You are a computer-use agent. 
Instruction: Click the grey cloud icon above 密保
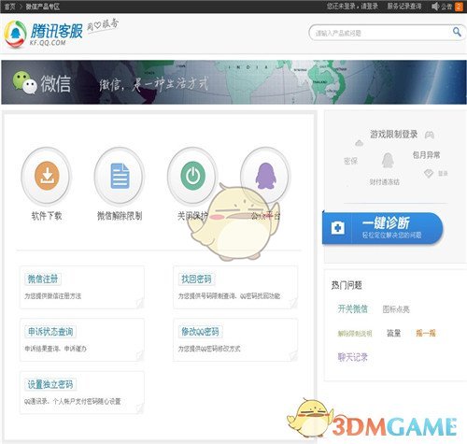(x=359, y=143)
